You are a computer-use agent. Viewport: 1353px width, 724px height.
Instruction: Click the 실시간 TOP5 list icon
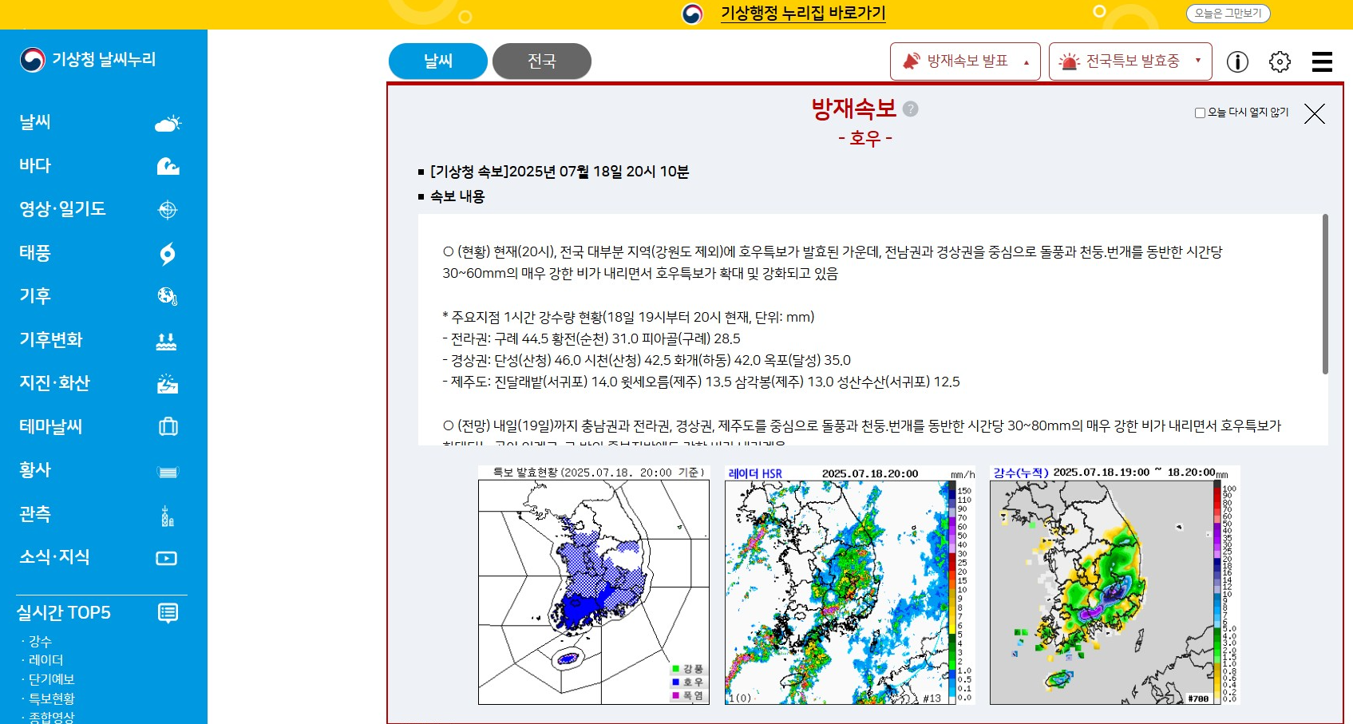(x=168, y=613)
